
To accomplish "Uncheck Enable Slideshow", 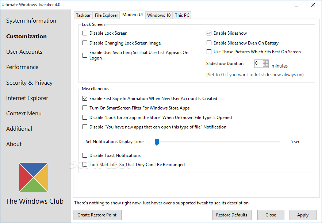I will click(x=209, y=33).
